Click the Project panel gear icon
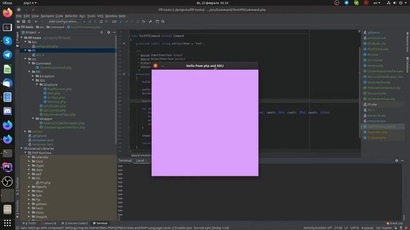Viewport: 410px width, 230px height. (109, 33)
